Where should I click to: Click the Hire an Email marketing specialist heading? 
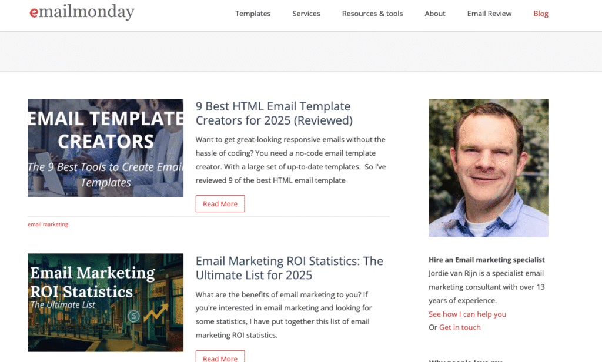pyautogui.click(x=486, y=259)
